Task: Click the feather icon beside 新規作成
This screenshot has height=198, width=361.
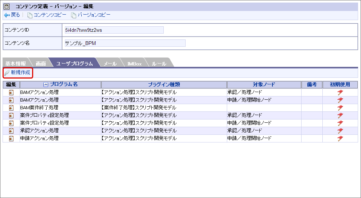Action: point(7,73)
